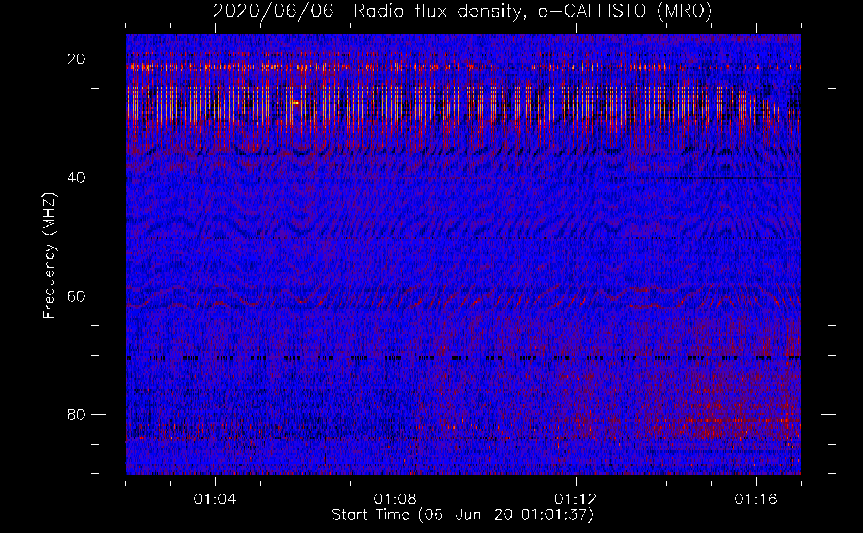
Task: Click the dashed black band at 70 MHz
Action: [x=463, y=358]
